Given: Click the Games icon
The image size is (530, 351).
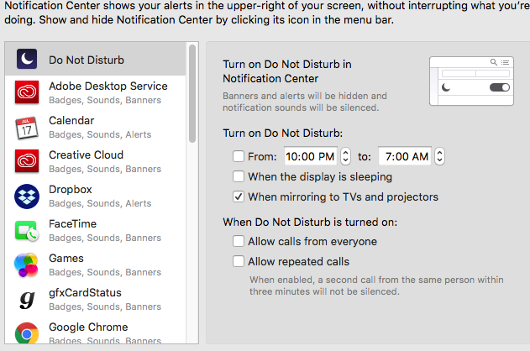Looking at the screenshot, I should 26,265.
